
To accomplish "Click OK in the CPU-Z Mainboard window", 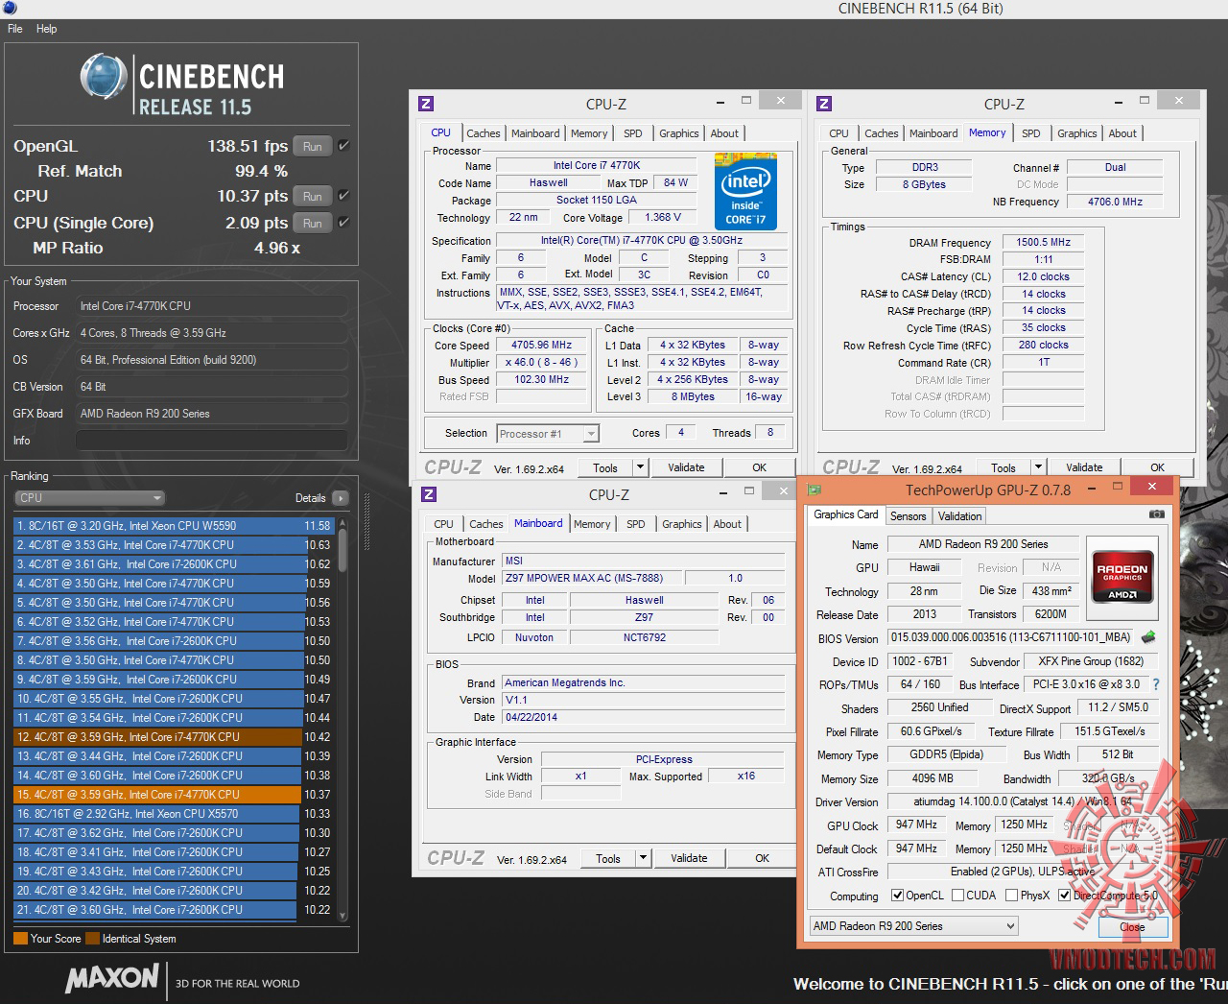I will [762, 858].
